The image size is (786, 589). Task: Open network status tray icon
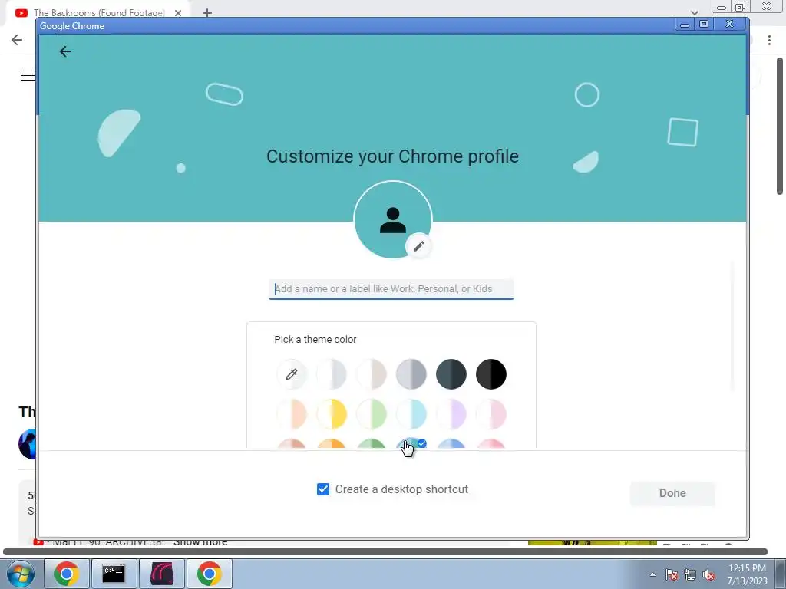(x=690, y=574)
